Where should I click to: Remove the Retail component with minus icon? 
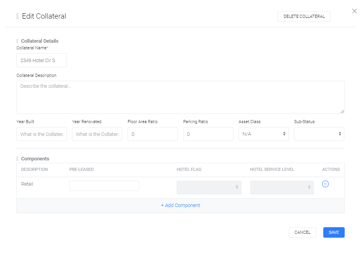tap(325, 184)
